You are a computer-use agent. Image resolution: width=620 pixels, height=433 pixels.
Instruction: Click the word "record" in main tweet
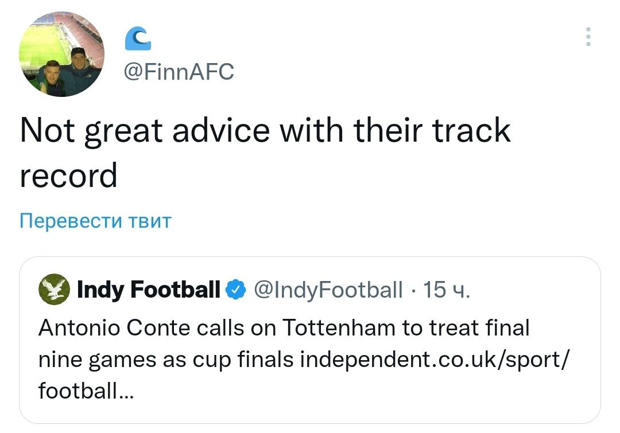coord(68,175)
